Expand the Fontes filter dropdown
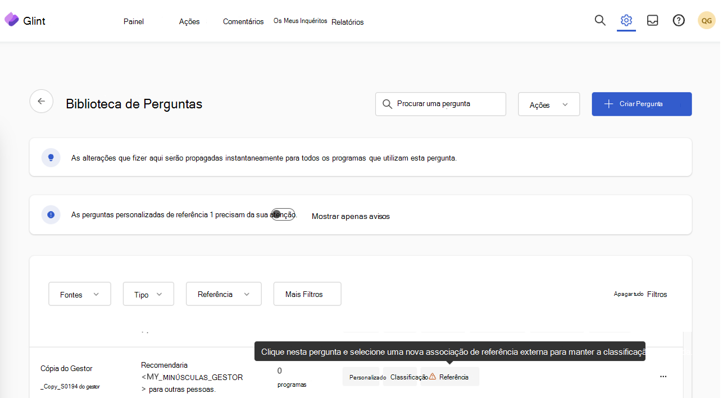723x398 pixels. (79, 294)
